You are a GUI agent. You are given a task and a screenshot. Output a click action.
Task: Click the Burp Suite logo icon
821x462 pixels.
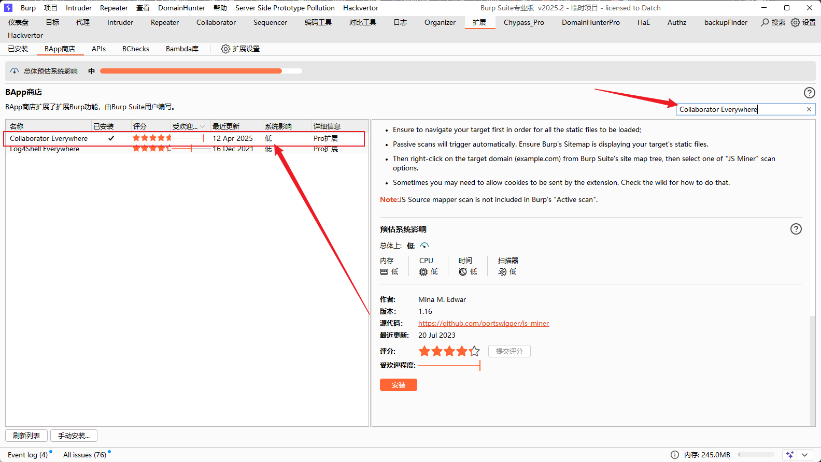[8, 8]
